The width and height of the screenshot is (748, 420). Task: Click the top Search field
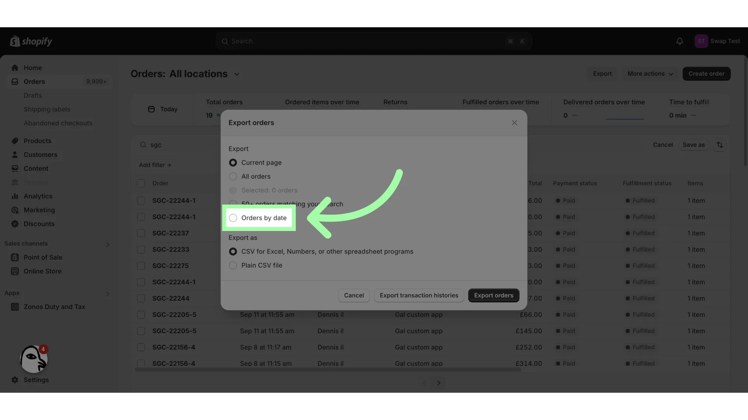coord(374,41)
